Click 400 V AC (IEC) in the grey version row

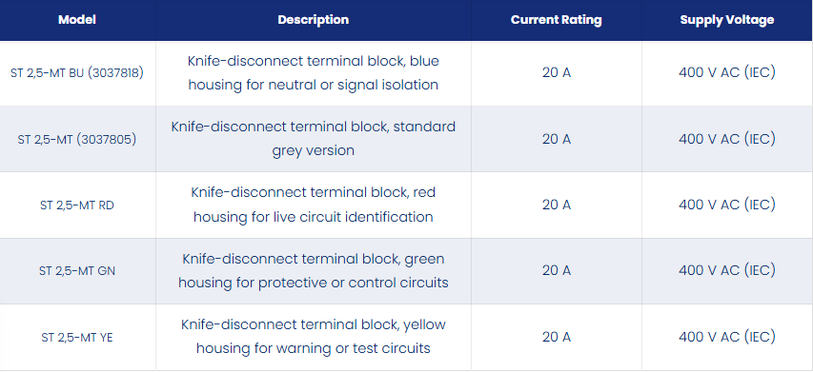pyautogui.click(x=727, y=139)
